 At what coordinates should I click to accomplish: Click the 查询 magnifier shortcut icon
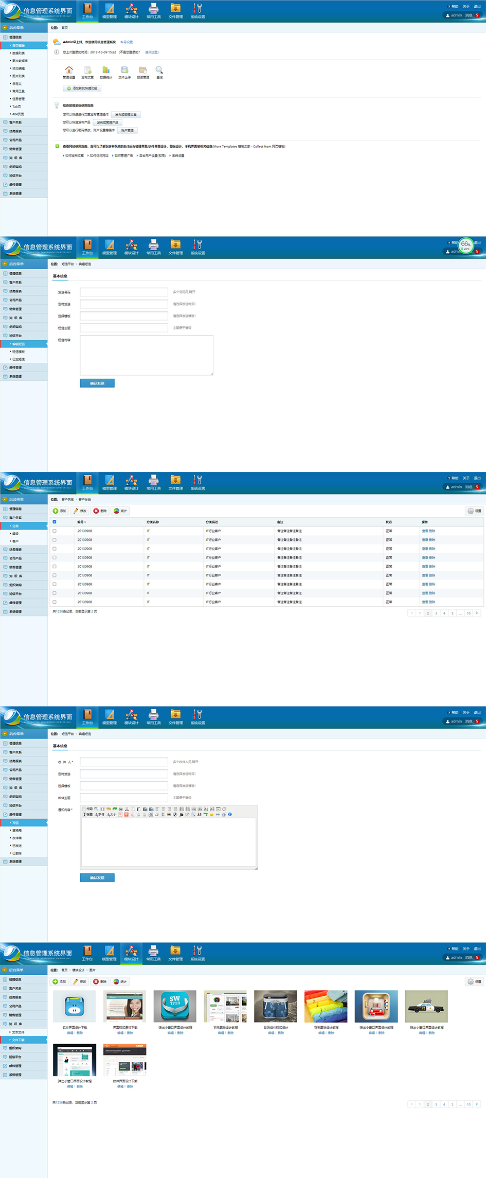coord(159,70)
